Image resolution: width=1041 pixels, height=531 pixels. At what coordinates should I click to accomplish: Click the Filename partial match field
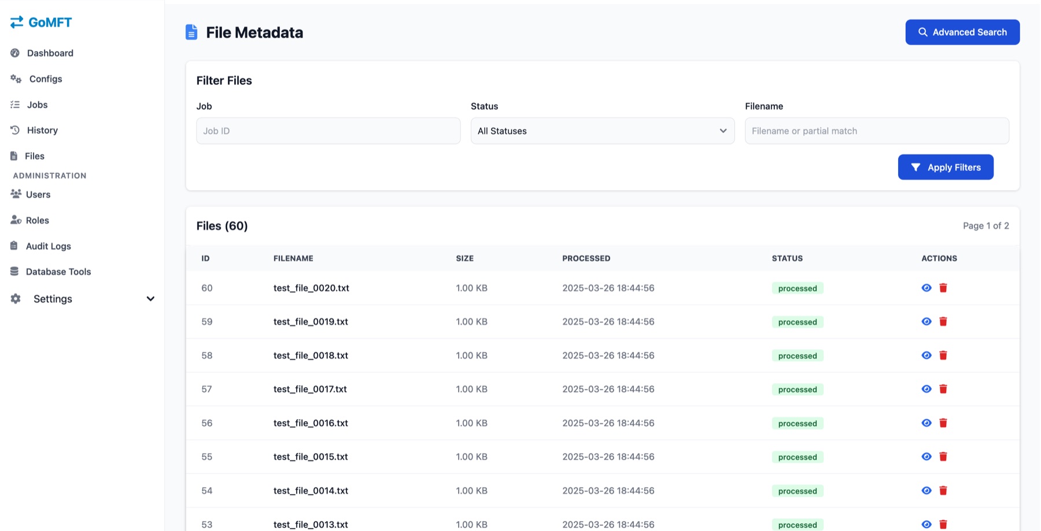tap(877, 131)
